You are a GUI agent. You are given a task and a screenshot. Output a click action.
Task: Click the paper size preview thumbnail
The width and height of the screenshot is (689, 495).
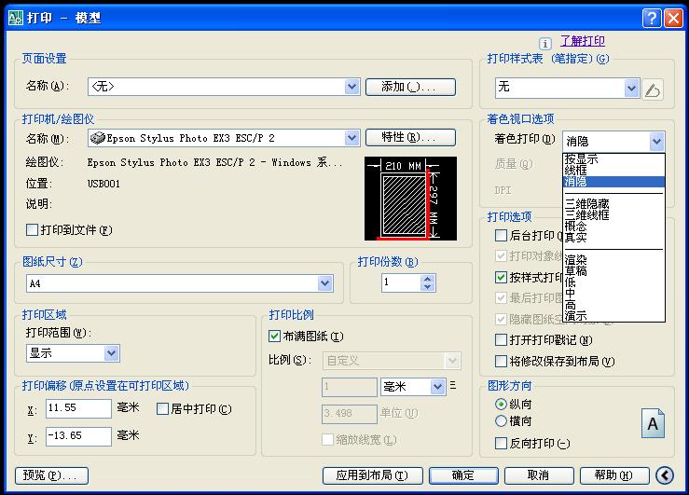pyautogui.click(x=410, y=199)
